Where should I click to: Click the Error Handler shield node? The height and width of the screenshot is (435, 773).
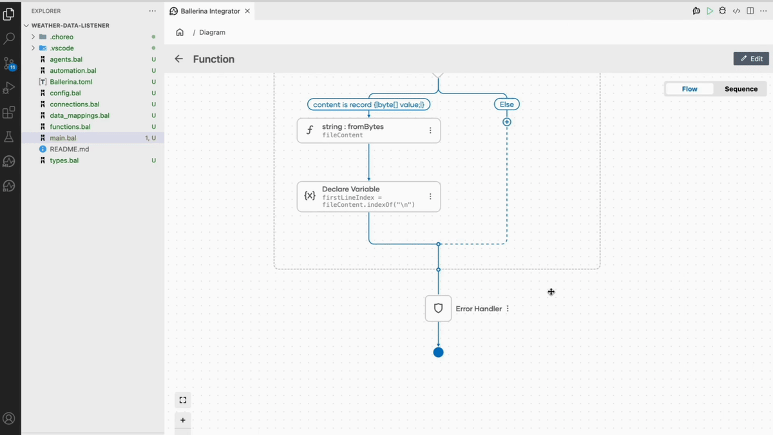click(x=438, y=309)
